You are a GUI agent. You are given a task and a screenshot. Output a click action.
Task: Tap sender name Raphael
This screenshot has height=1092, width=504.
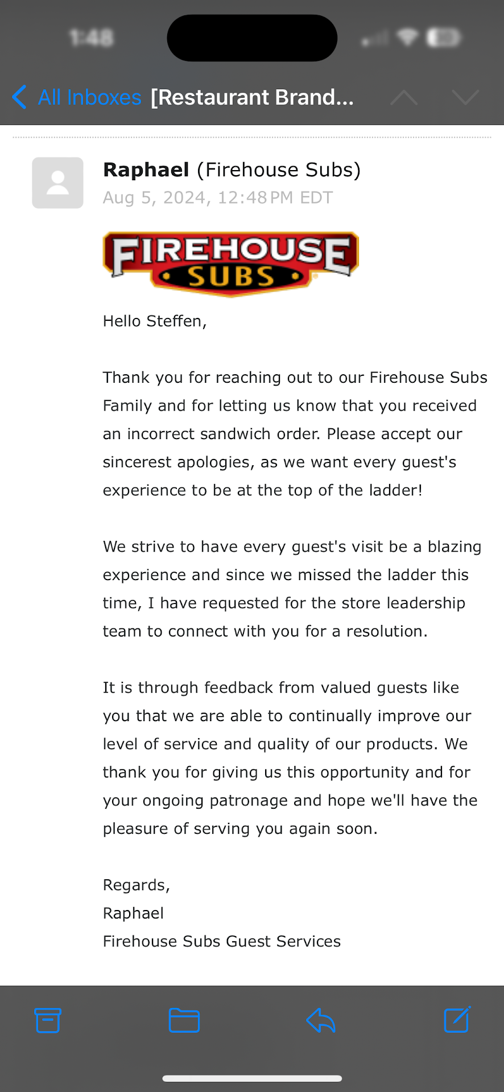146,169
